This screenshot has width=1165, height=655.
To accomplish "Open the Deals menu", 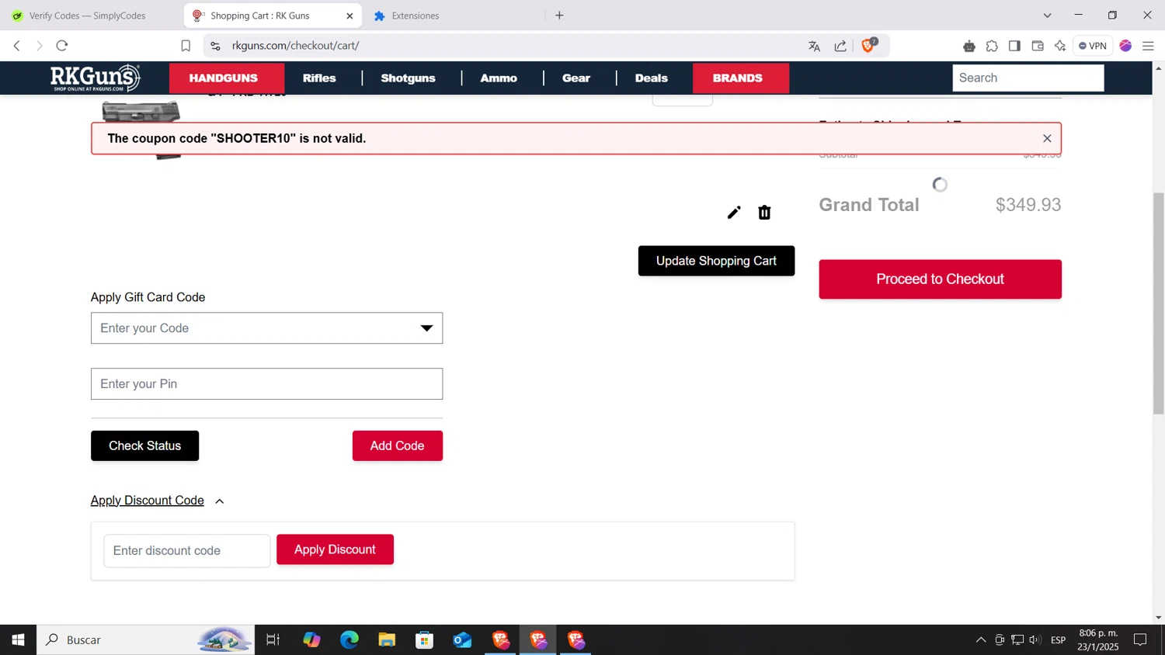I will tap(651, 78).
